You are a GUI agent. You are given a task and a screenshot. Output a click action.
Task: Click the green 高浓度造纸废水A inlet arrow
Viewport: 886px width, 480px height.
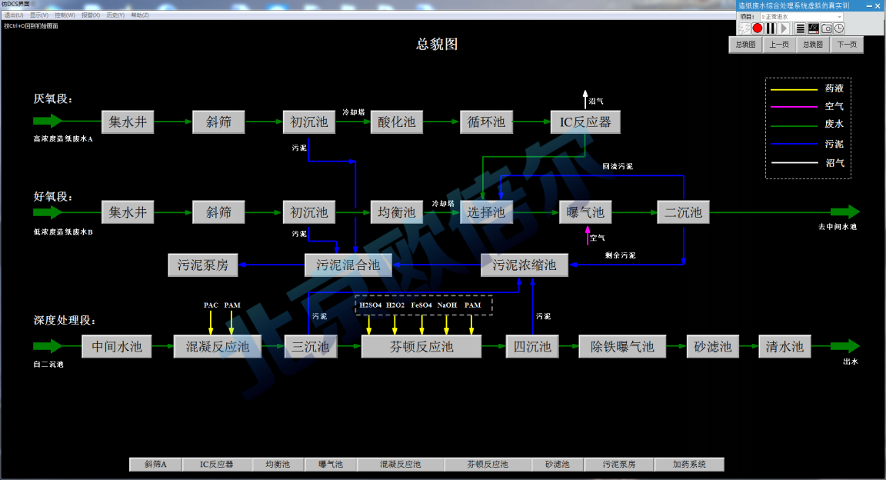click(48, 121)
